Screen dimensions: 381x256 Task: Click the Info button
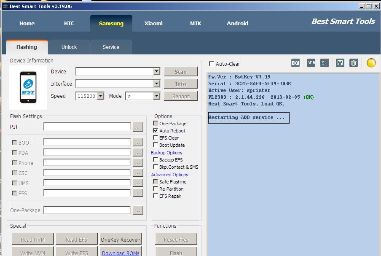180,84
